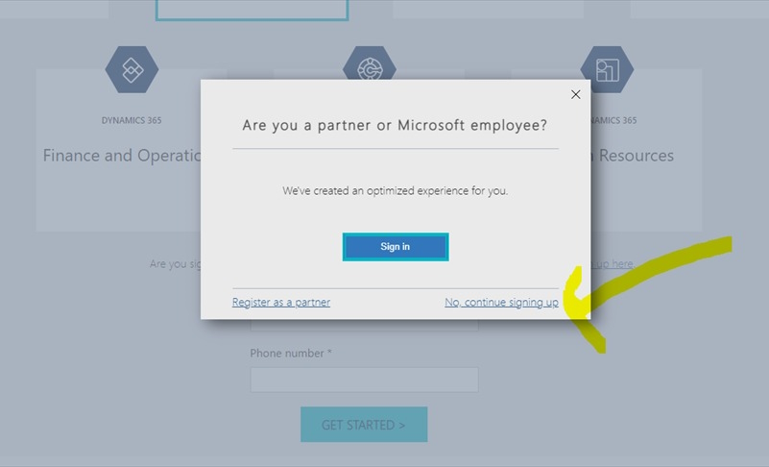Close the partner or employee dialog
The height and width of the screenshot is (467, 769).
point(576,94)
